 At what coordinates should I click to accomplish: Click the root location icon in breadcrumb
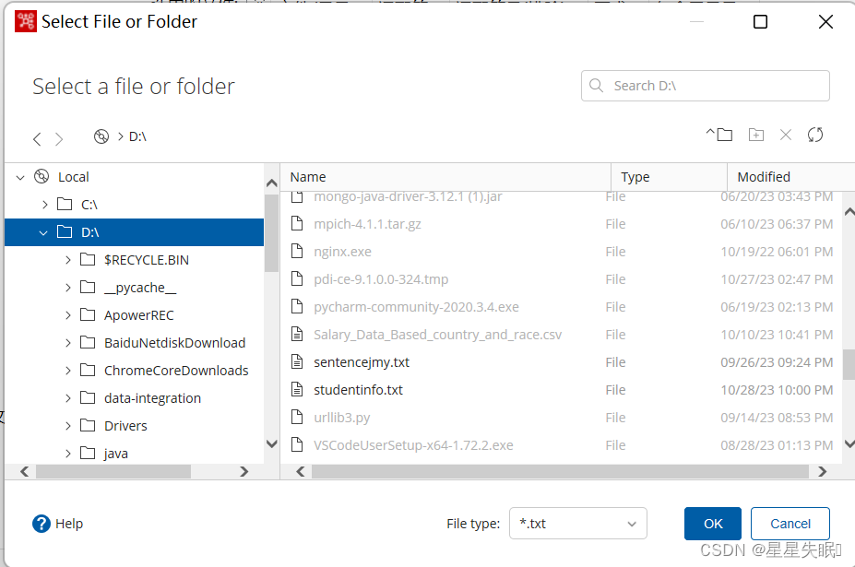pos(101,136)
